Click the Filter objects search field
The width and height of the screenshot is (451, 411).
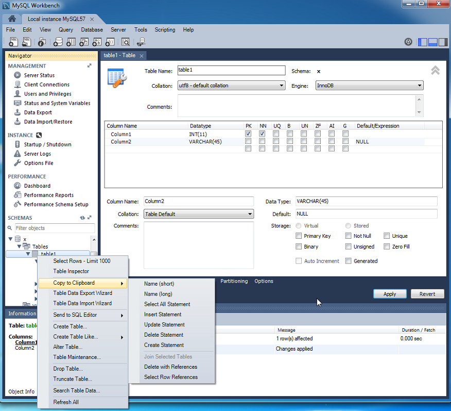(55, 228)
